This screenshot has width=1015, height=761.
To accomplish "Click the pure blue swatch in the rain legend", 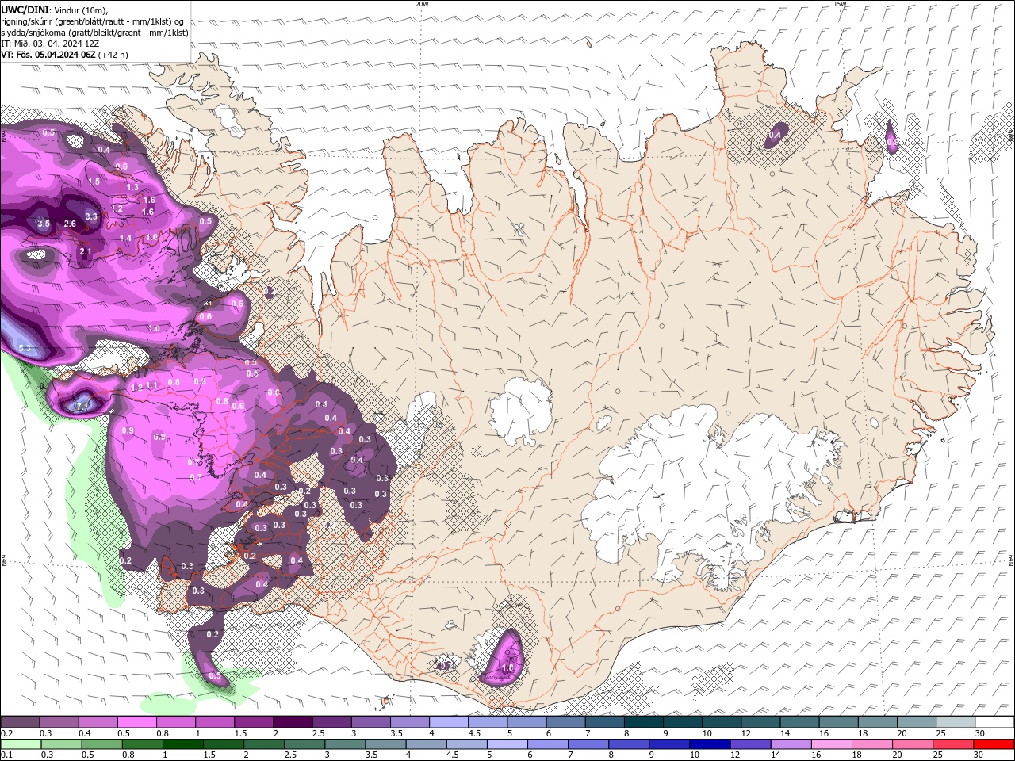I will (x=710, y=744).
